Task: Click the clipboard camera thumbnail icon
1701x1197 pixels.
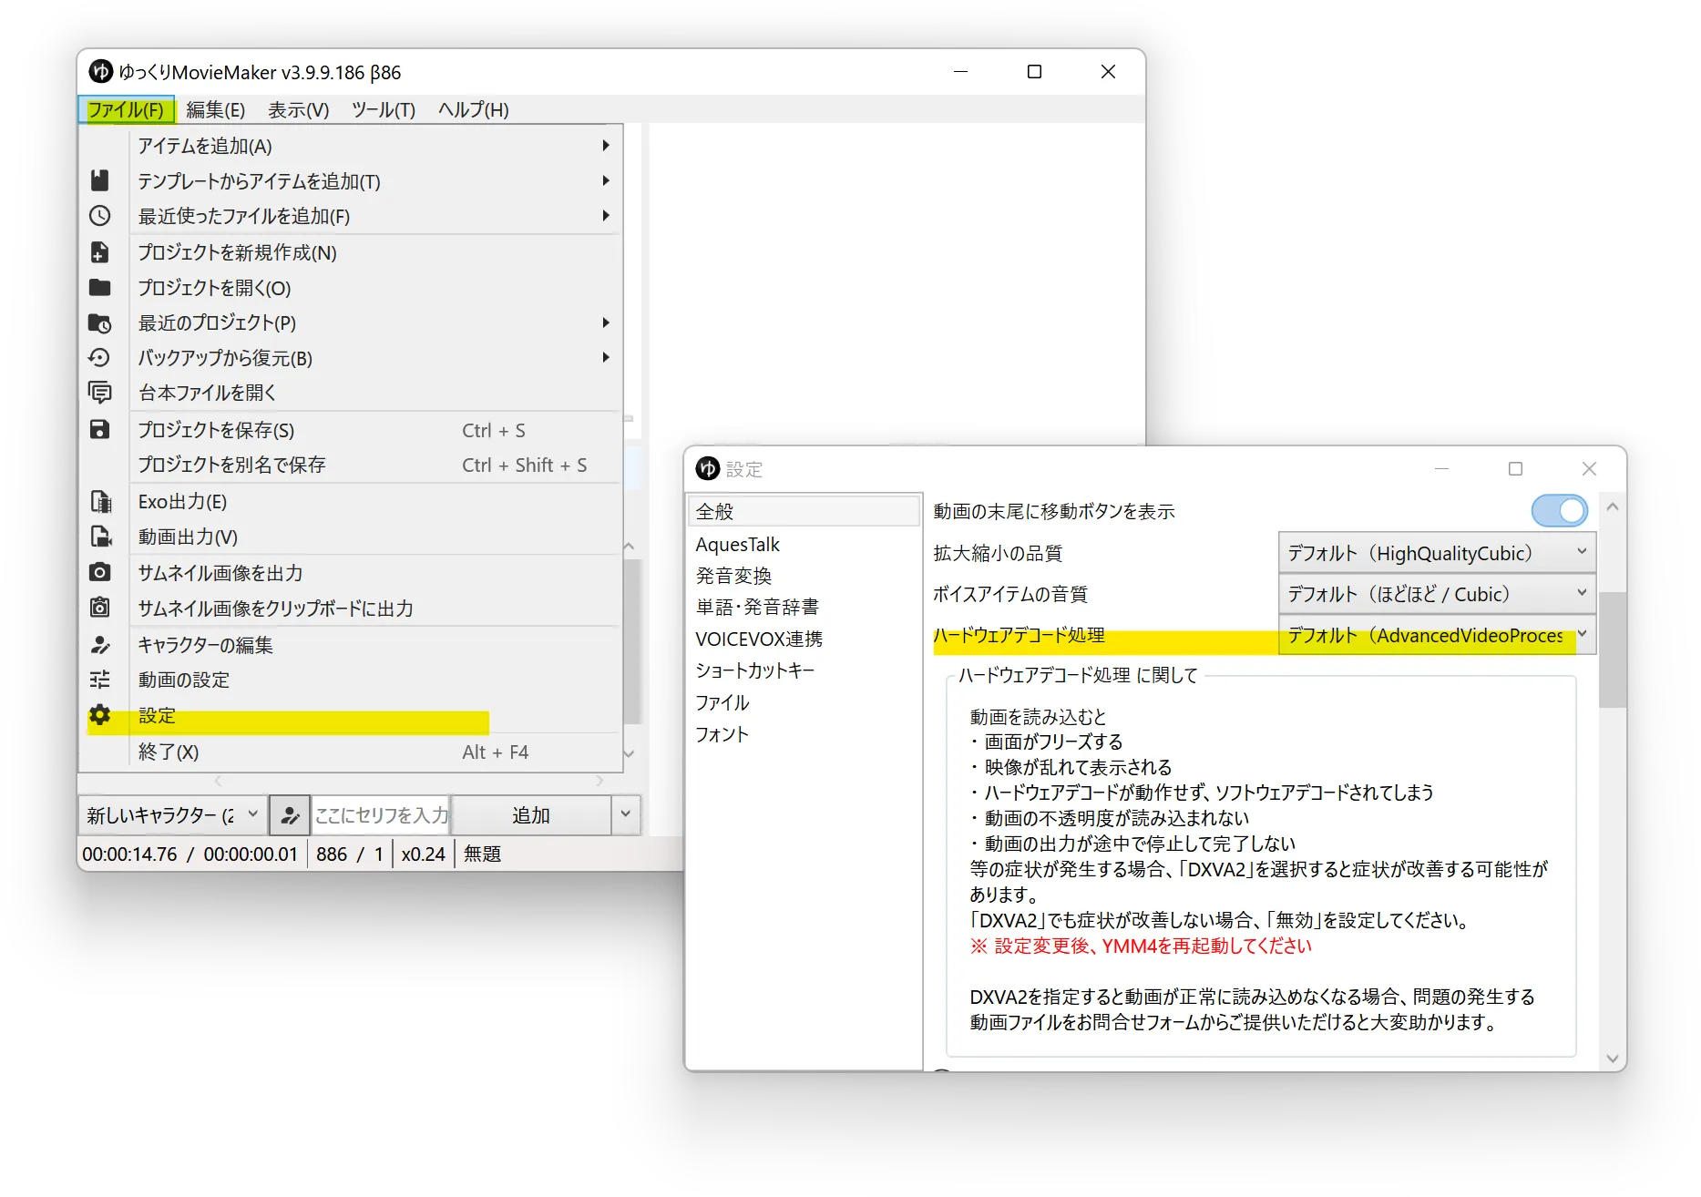Action: coord(100,608)
